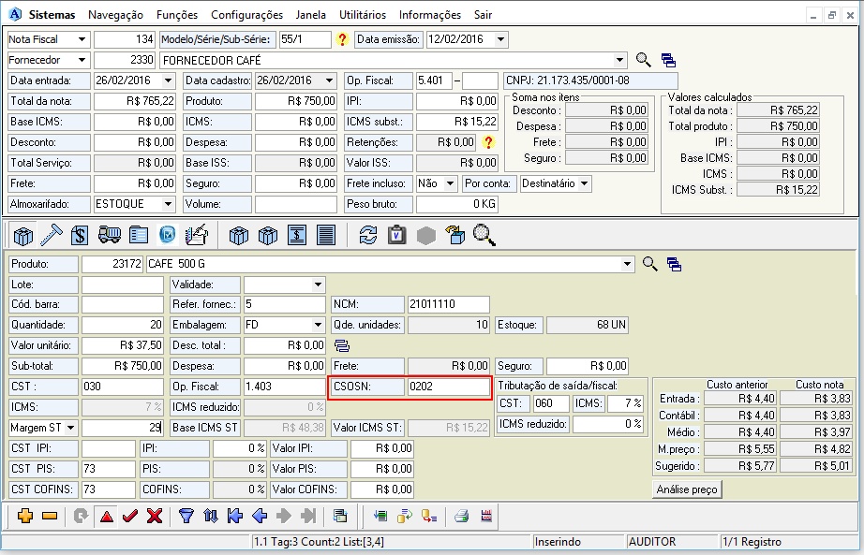864x555 pixels.
Task: Click the hammer tool icon
Action: [x=52, y=235]
